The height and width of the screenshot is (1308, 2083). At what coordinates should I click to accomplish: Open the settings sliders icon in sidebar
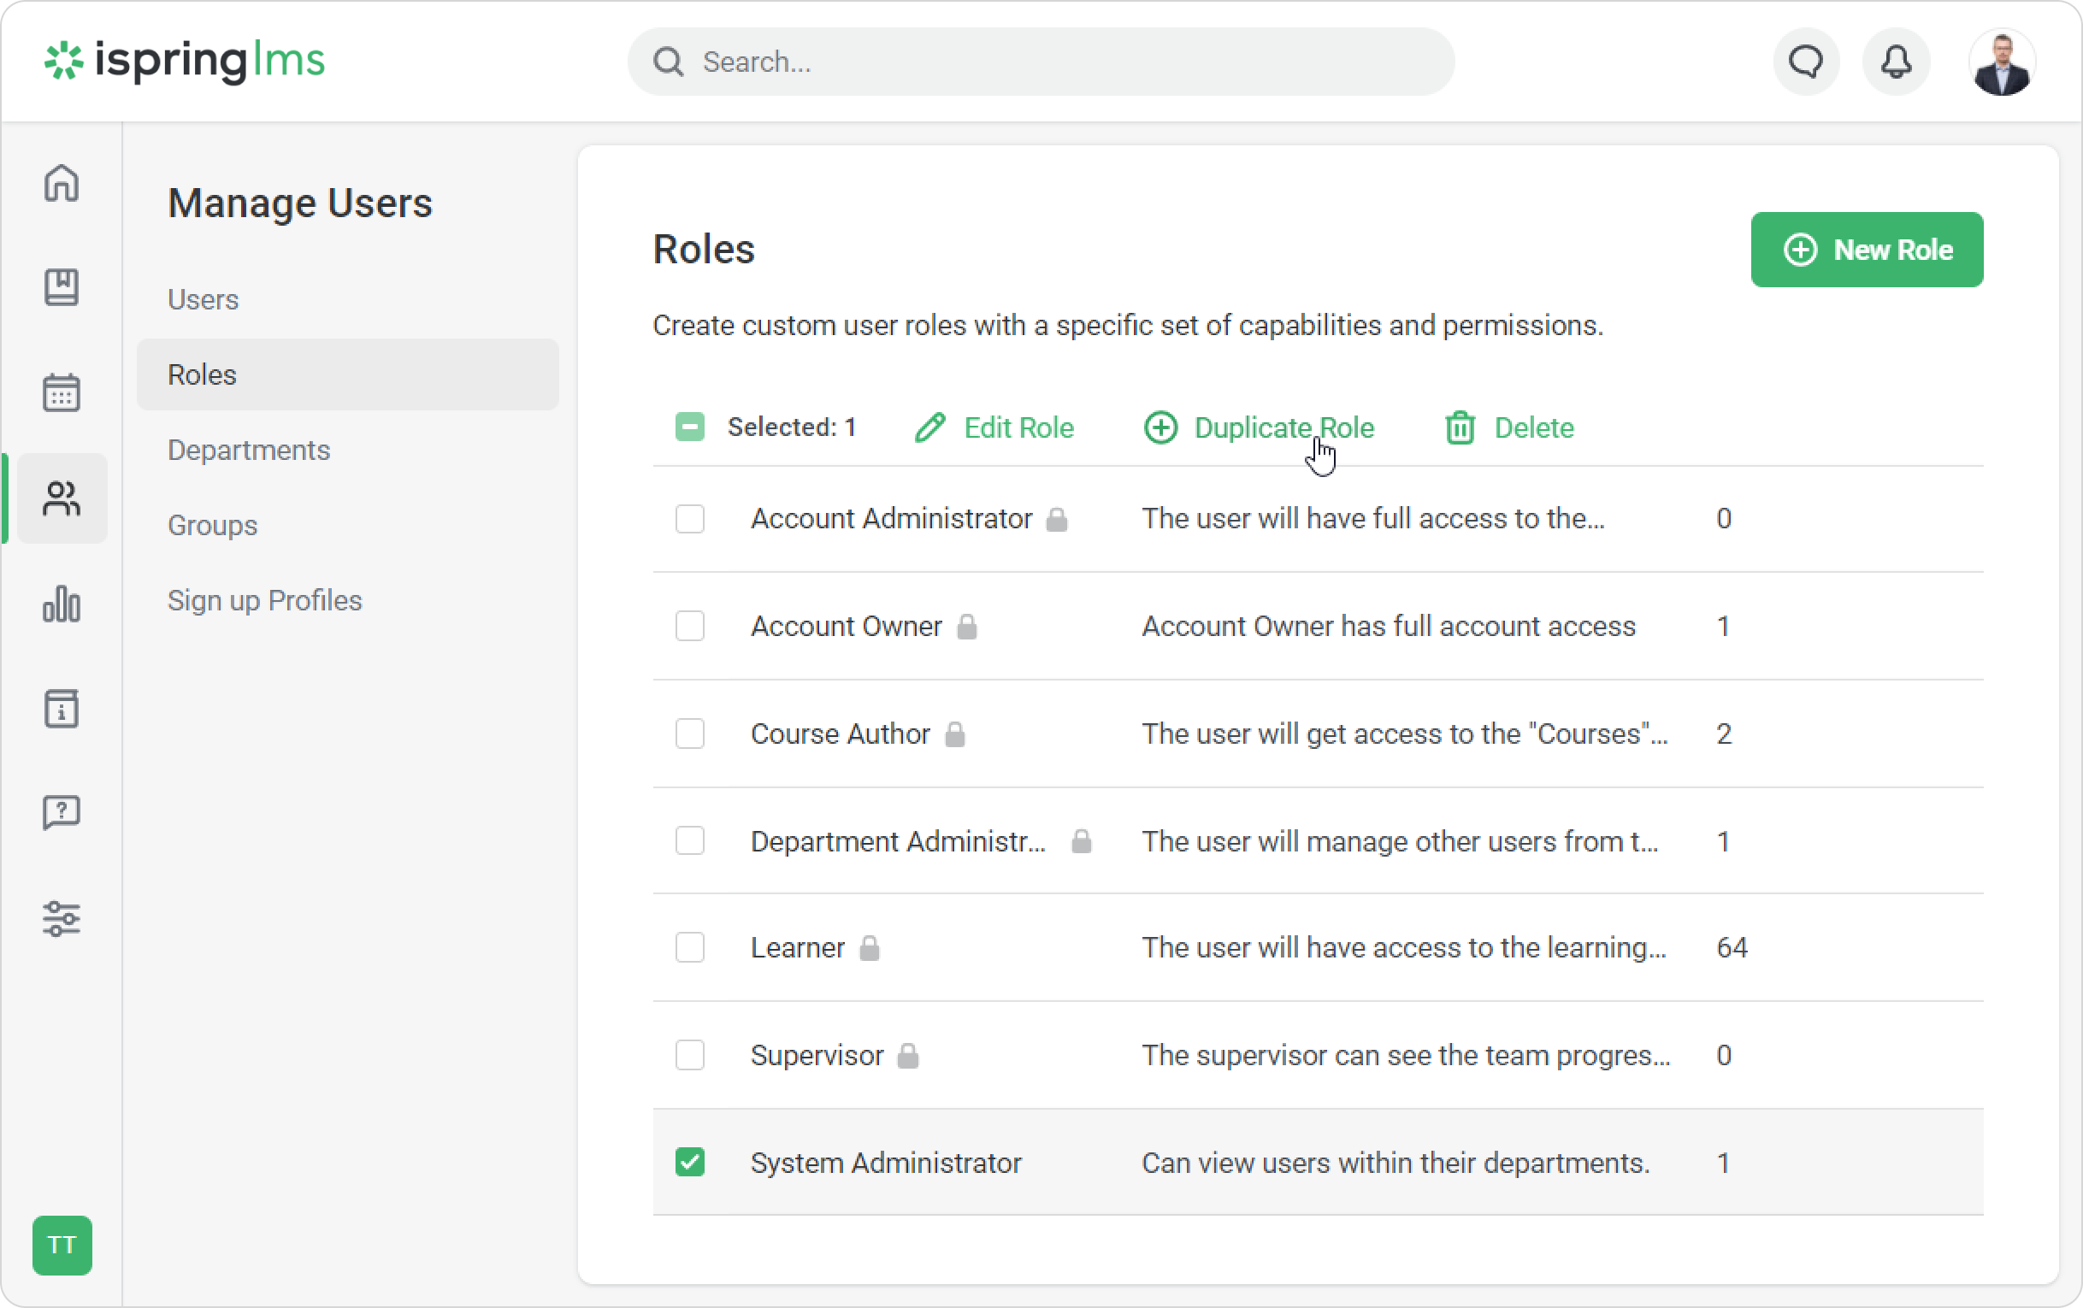click(62, 919)
